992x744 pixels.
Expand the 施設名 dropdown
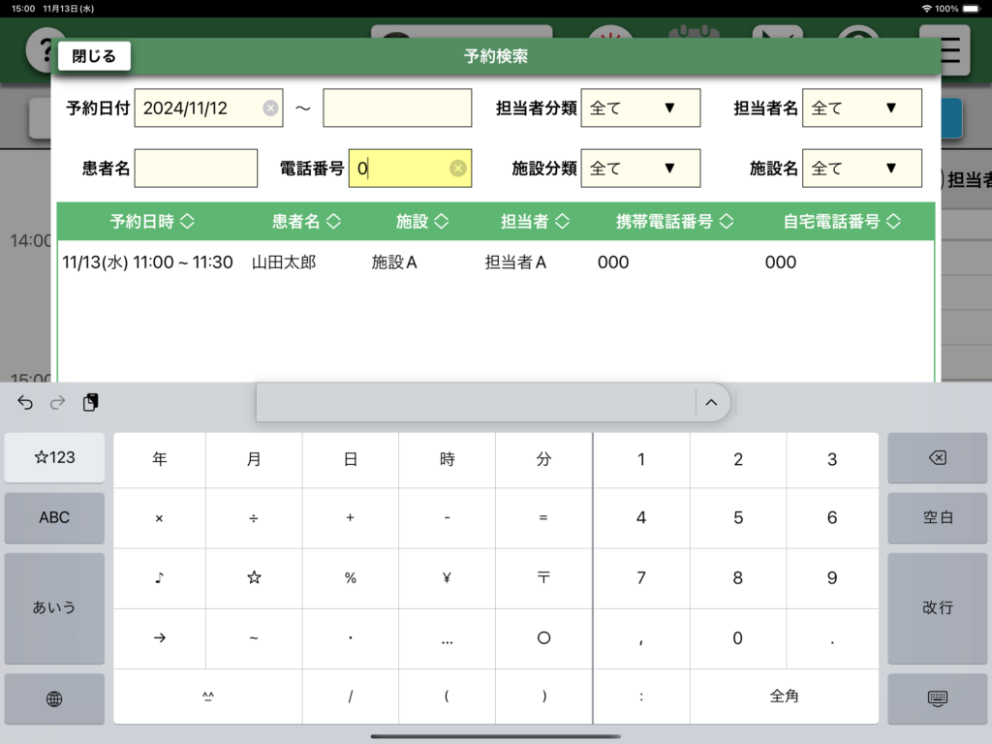pyautogui.click(x=862, y=169)
